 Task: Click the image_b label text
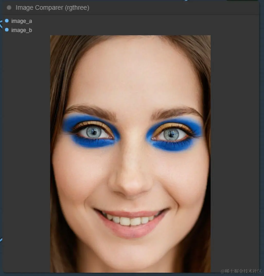click(x=21, y=30)
